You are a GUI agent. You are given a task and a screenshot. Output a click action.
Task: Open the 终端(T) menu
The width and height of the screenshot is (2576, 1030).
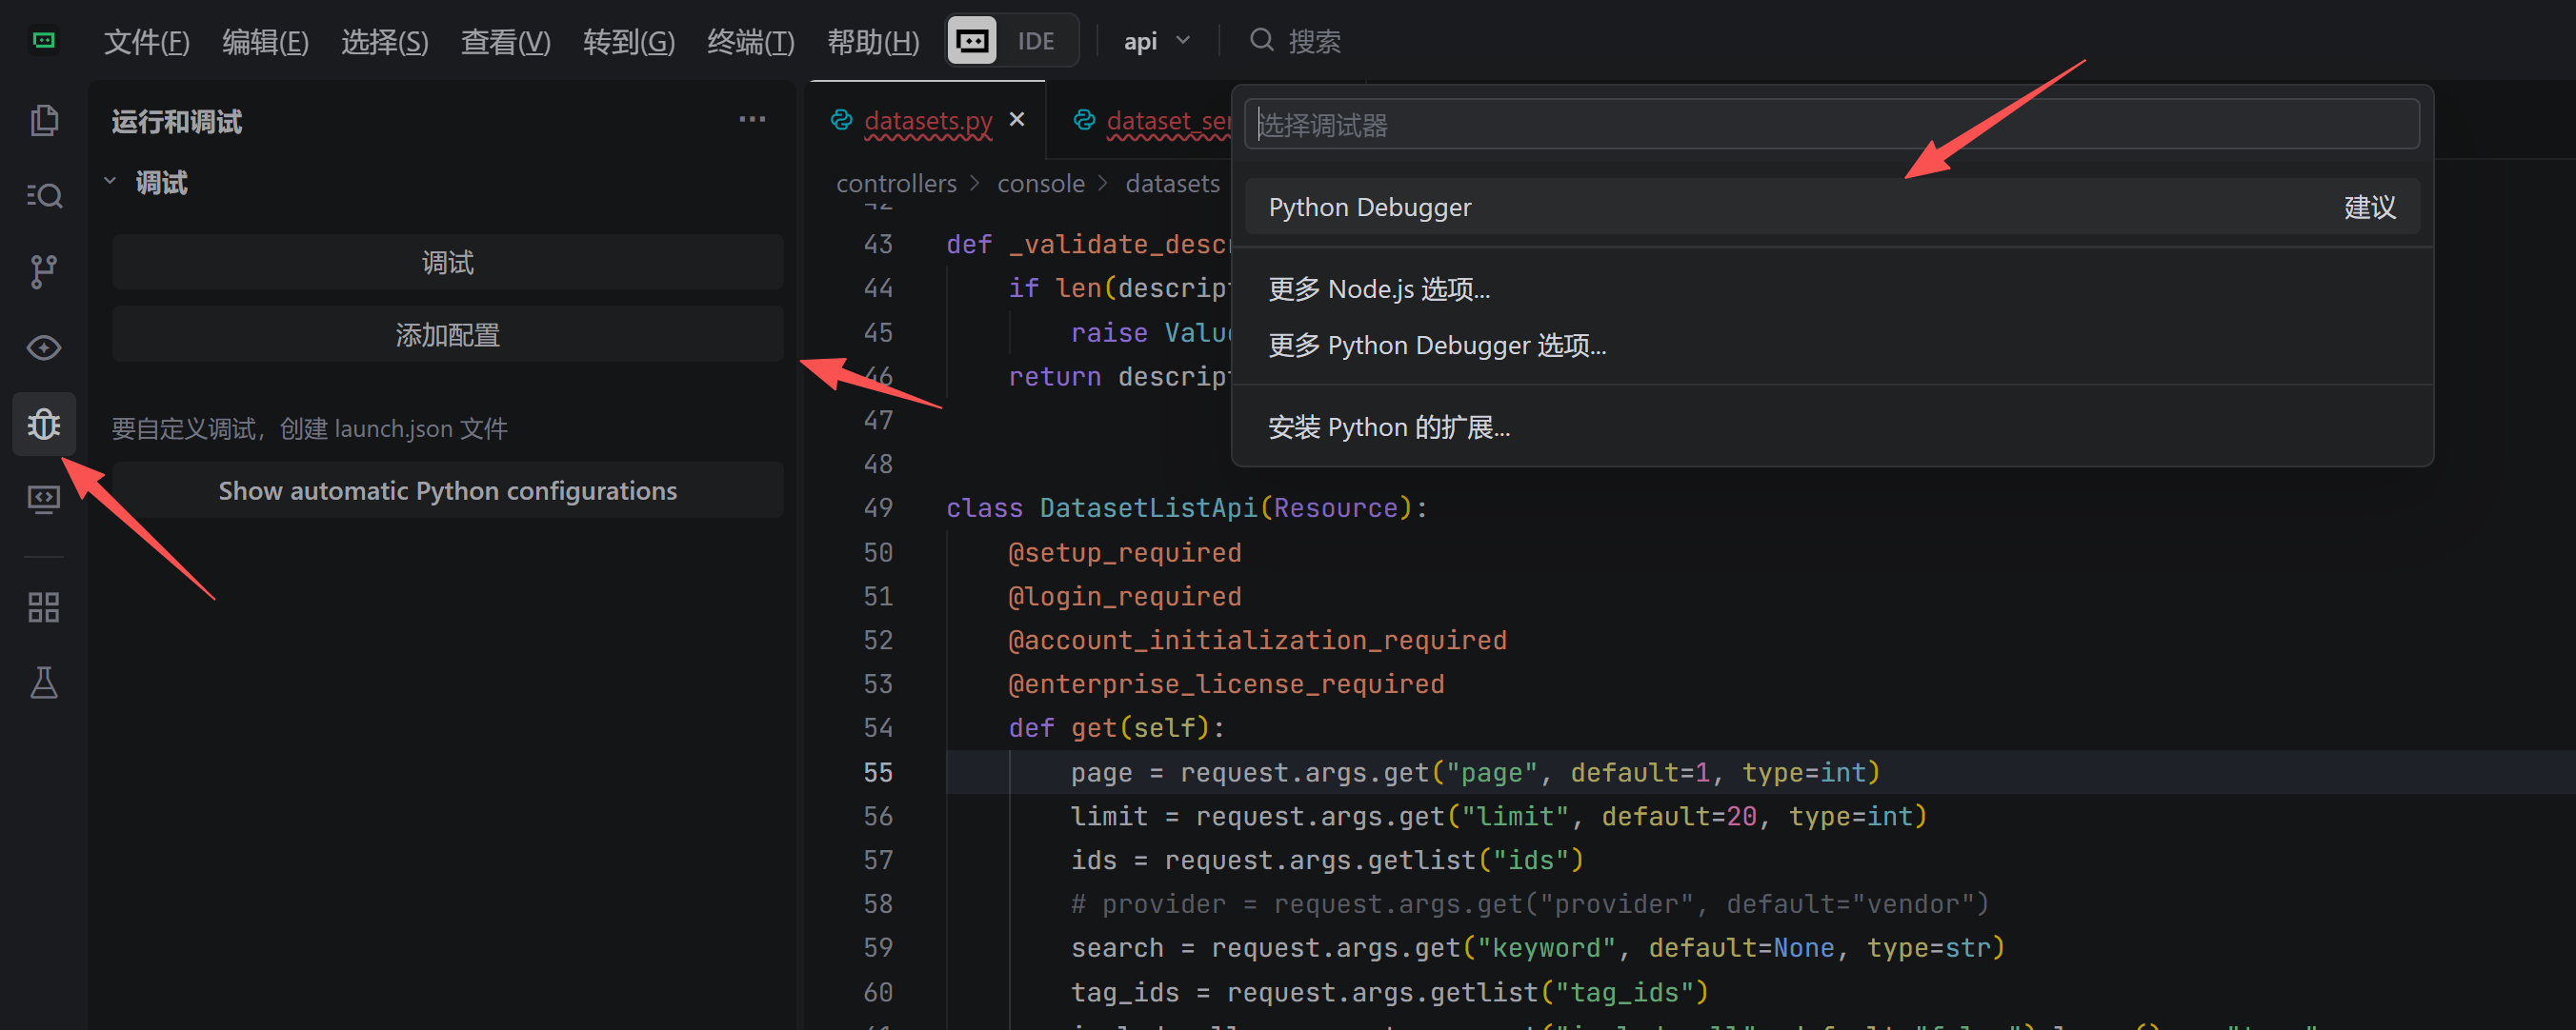click(750, 41)
